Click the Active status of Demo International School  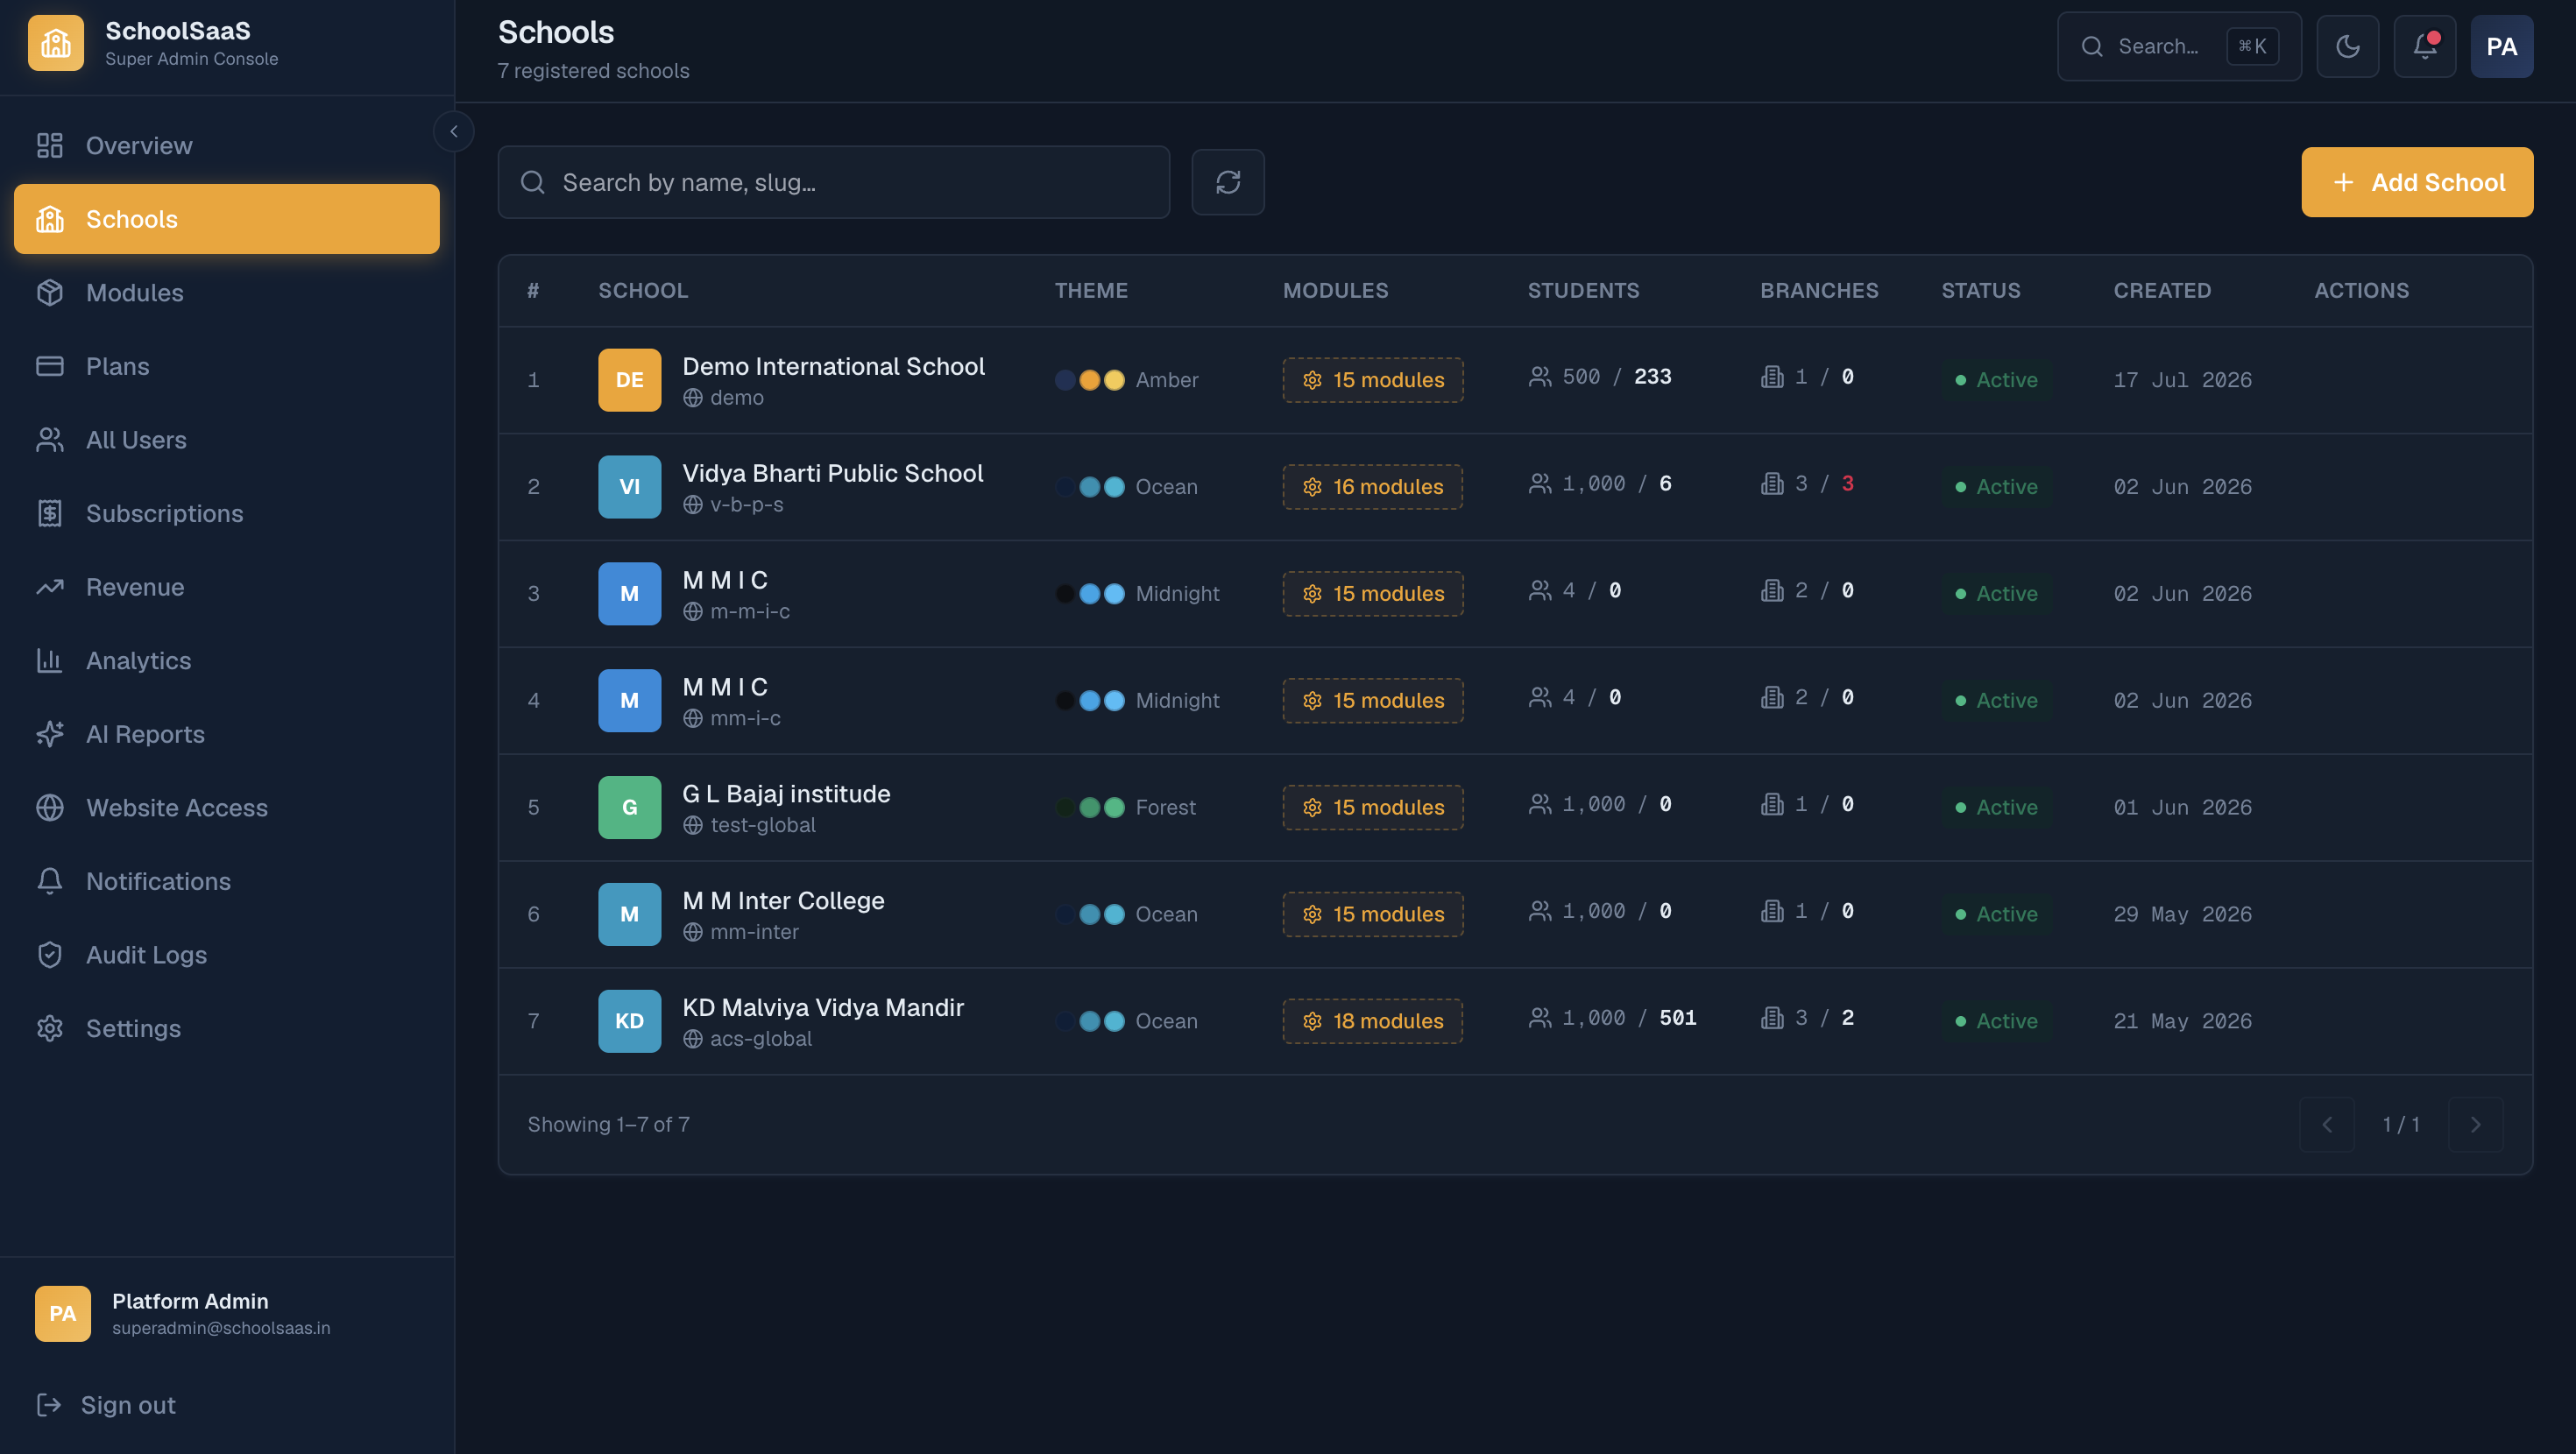click(1996, 380)
